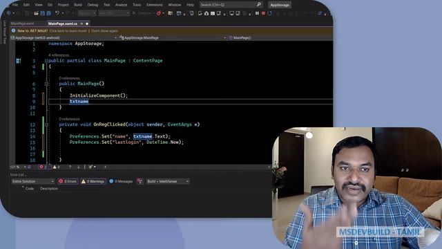Image resolution: width=442 pixels, height=249 pixels.
Task: Click the highlighted txtname on line 9
Action: tap(79, 102)
